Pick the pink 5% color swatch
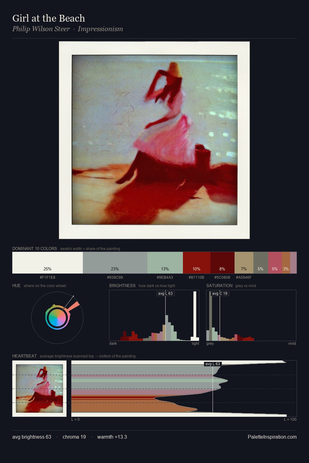Viewport: 309px width, 463px height. pyautogui.click(x=275, y=263)
